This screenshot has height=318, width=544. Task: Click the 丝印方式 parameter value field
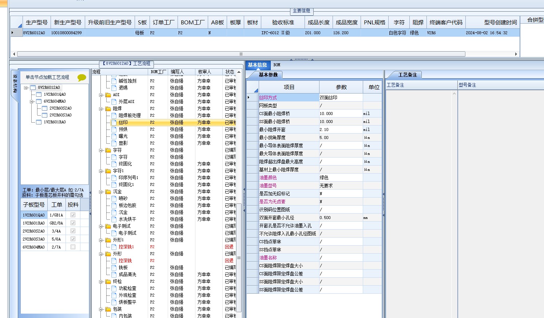[341, 98]
